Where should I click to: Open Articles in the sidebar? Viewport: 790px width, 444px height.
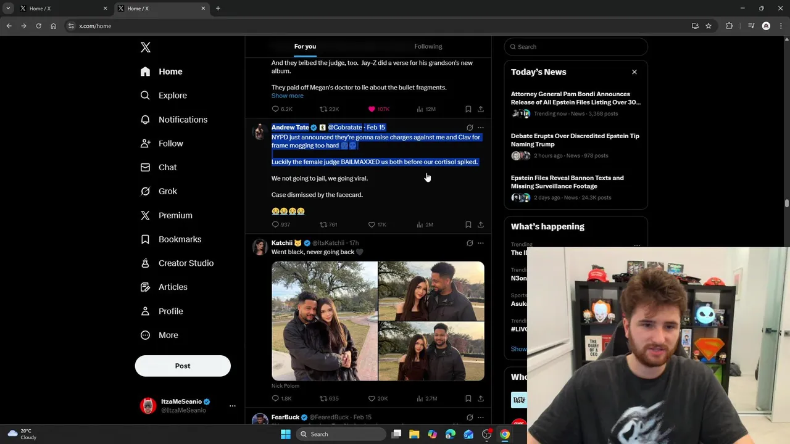click(164, 287)
